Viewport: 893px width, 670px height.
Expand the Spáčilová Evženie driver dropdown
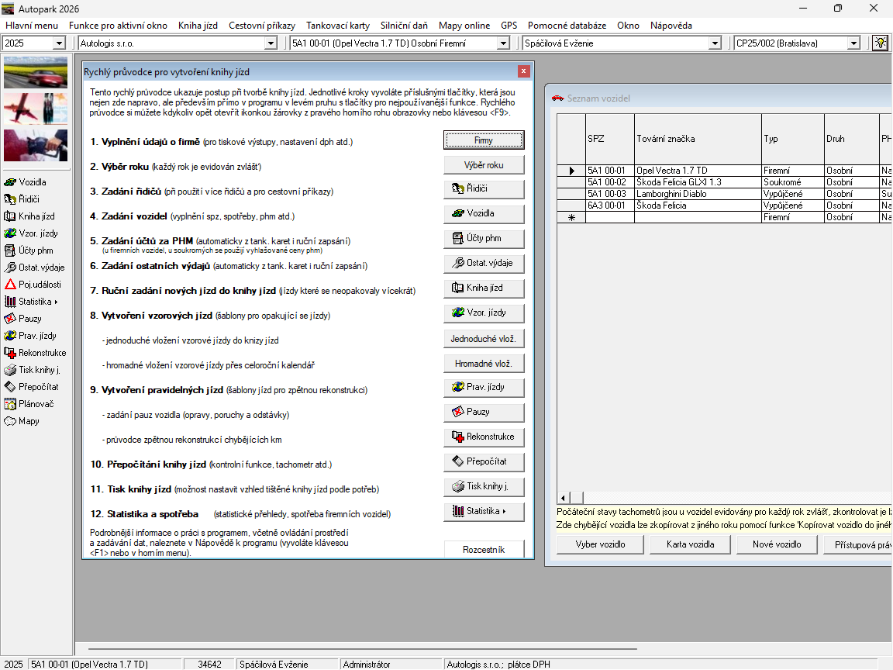(x=715, y=43)
